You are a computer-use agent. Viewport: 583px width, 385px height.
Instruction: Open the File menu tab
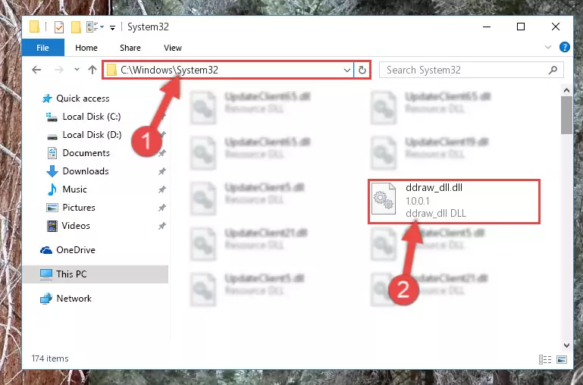click(x=42, y=48)
